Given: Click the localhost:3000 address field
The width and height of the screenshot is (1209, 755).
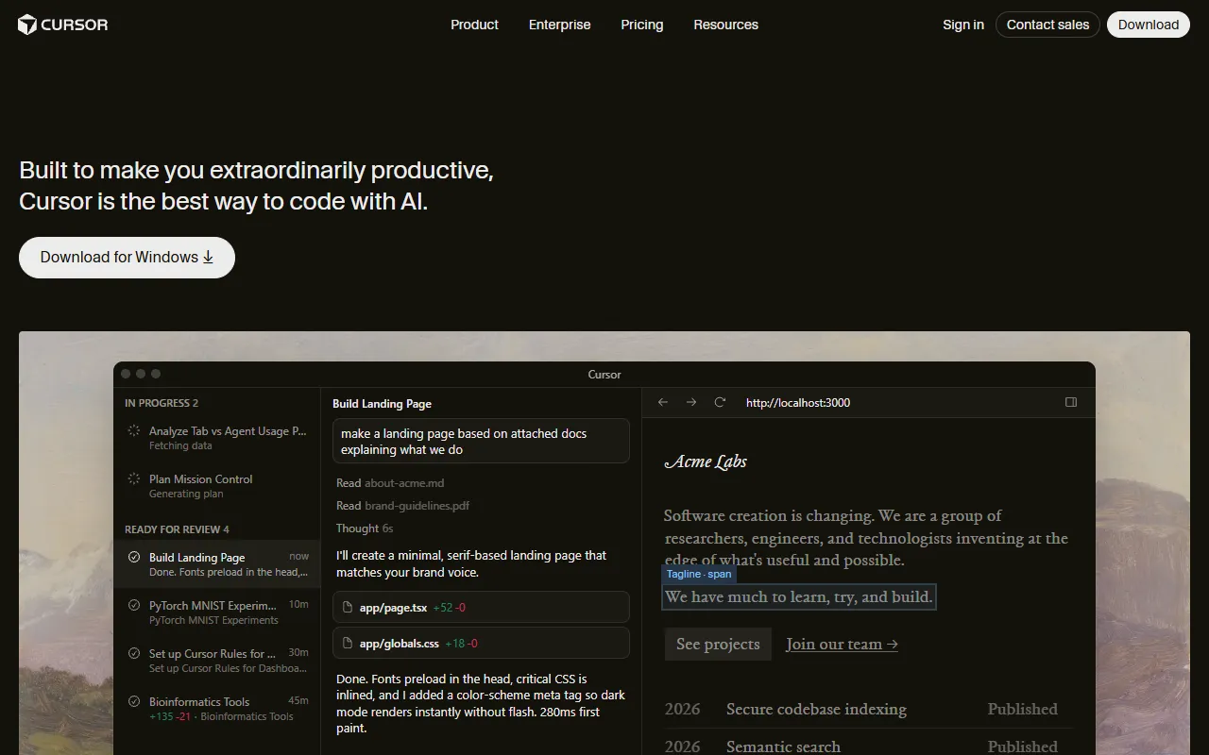Looking at the screenshot, I should pos(798,403).
